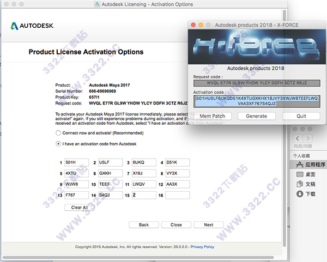The height and width of the screenshot is (262, 327).
Task: Click activation code field 1 containing 501H
Action: (x=76, y=162)
